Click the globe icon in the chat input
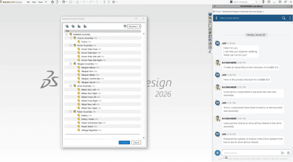The height and width of the screenshot is (162, 293). [288, 153]
